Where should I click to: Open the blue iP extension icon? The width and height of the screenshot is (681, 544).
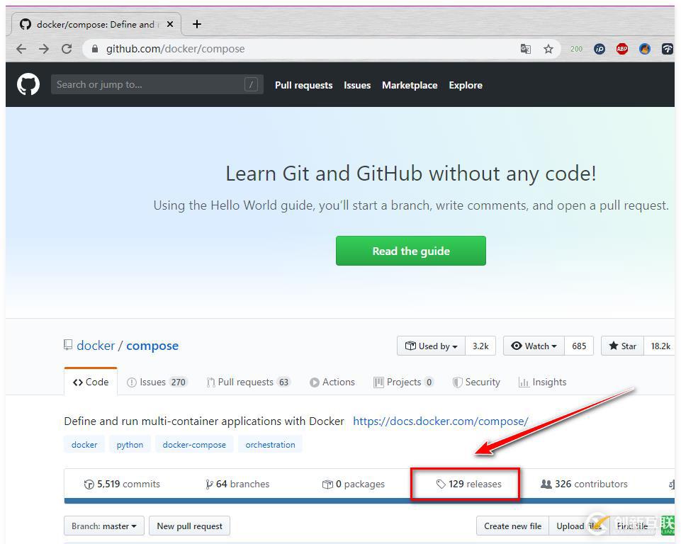pos(600,49)
